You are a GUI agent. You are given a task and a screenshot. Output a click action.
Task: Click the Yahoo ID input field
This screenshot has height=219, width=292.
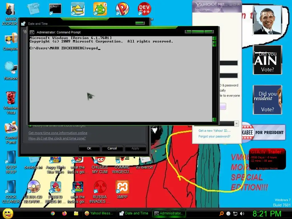[229, 63]
